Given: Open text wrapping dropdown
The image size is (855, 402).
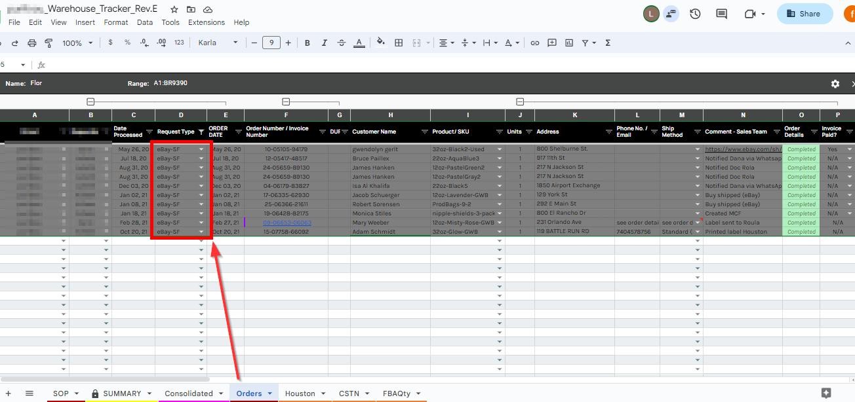Looking at the screenshot, I should click(x=489, y=43).
